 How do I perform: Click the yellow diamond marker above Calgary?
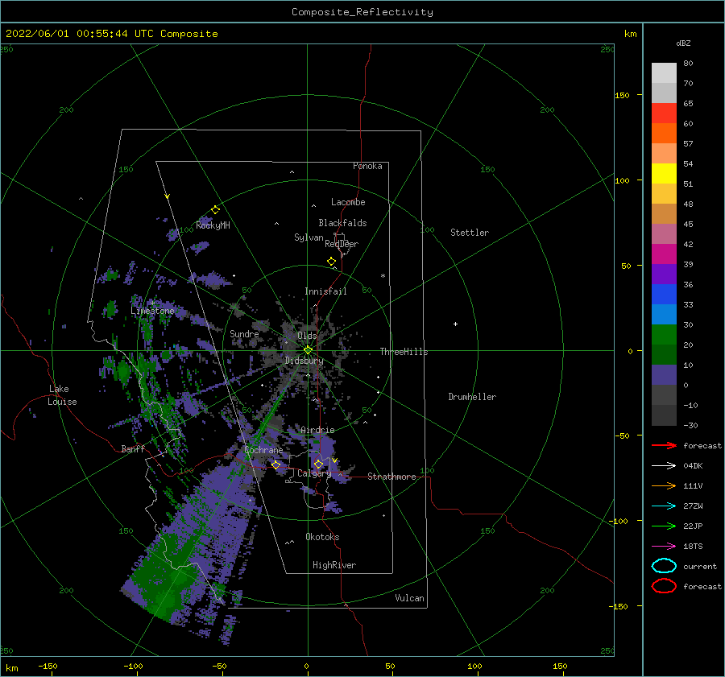318,464
